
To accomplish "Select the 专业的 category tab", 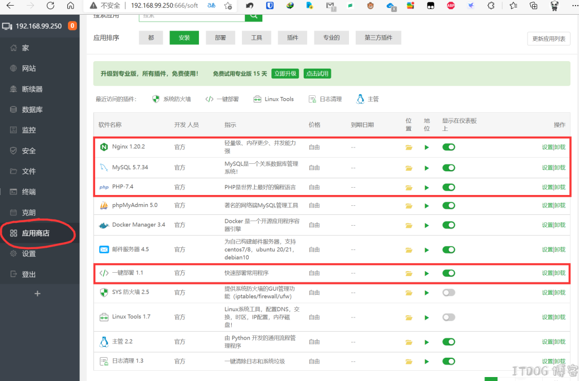I will 331,37.
